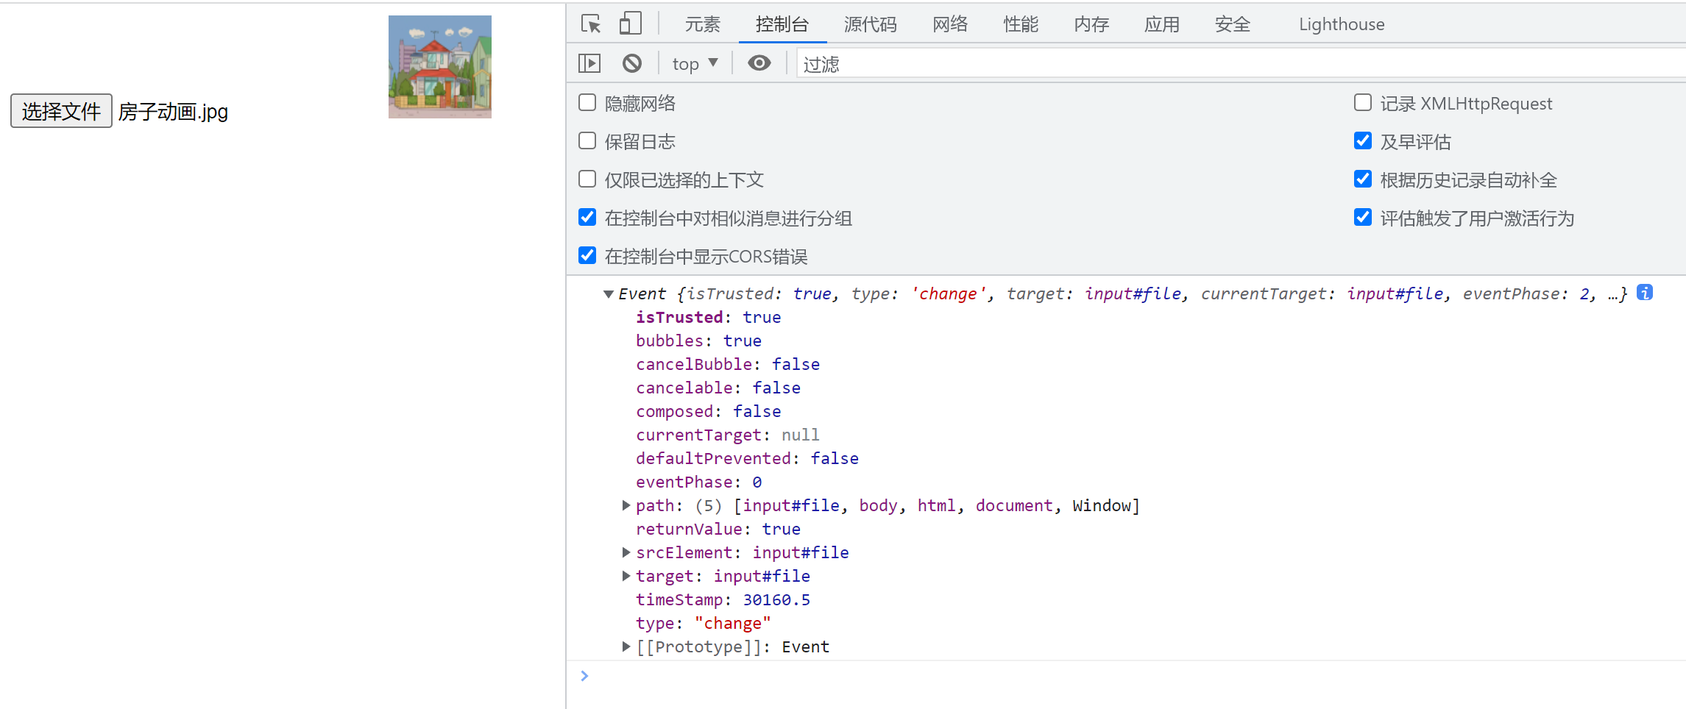Enable 保留日志 checkbox
Image resolution: width=1686 pixels, height=709 pixels.
pyautogui.click(x=587, y=141)
